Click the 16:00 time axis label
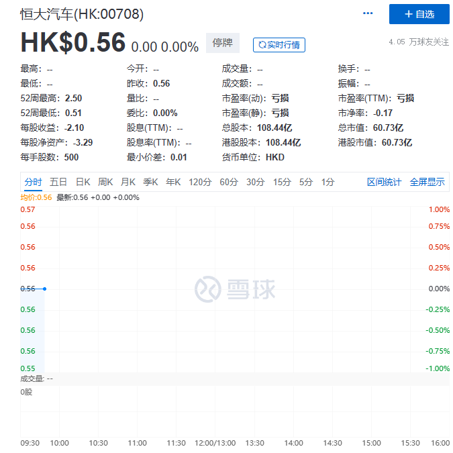453x453 pixels. (440, 443)
